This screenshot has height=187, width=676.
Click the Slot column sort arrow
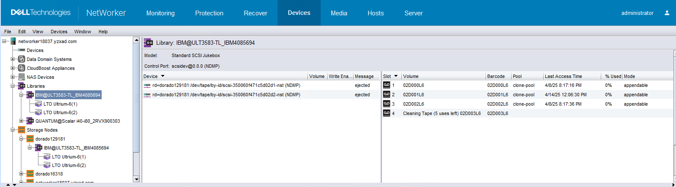396,76
